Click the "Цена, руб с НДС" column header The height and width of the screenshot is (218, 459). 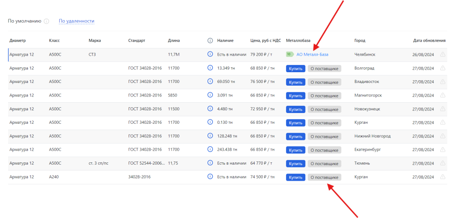(x=264, y=41)
